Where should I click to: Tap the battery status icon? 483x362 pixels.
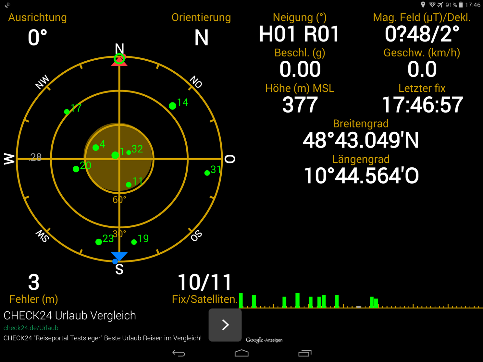click(x=461, y=5)
